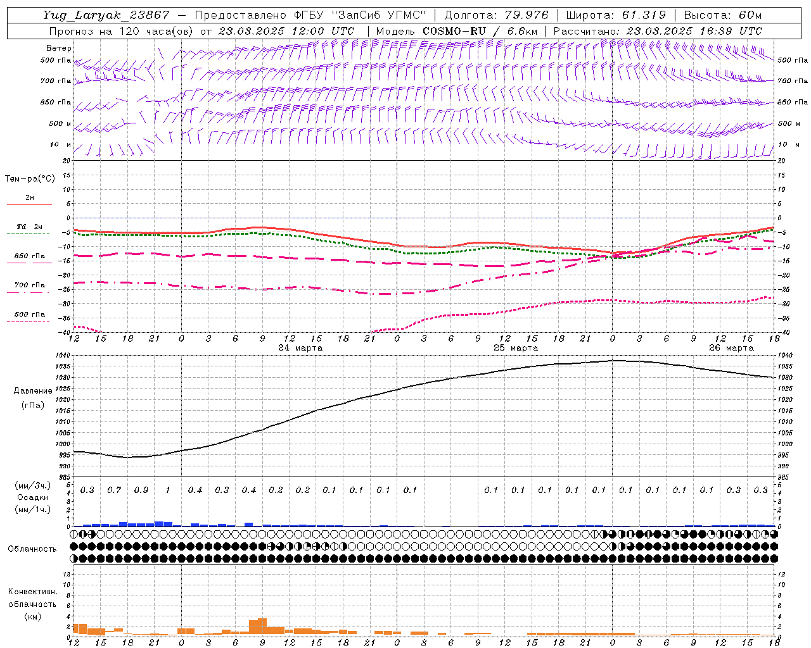Click the '(гПа)' pressure unit label
The image size is (811, 648).
point(32,406)
